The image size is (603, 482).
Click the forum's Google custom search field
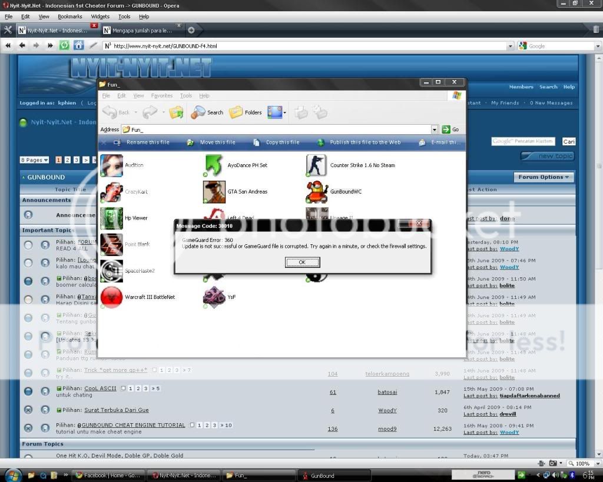[x=523, y=141]
